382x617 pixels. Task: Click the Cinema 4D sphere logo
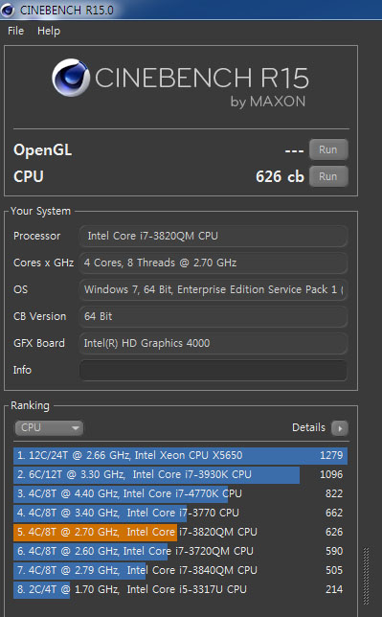(71, 78)
